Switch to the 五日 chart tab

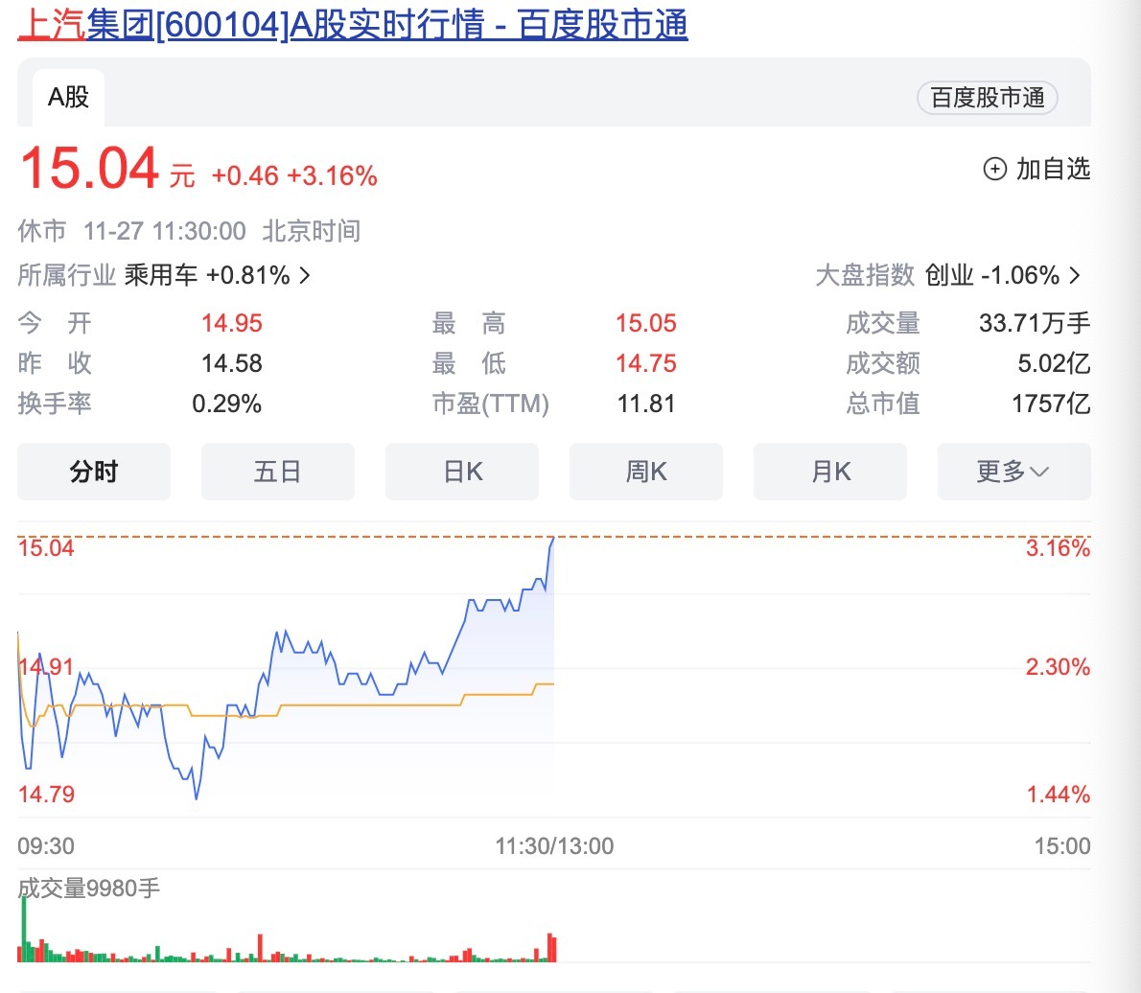[x=278, y=472]
